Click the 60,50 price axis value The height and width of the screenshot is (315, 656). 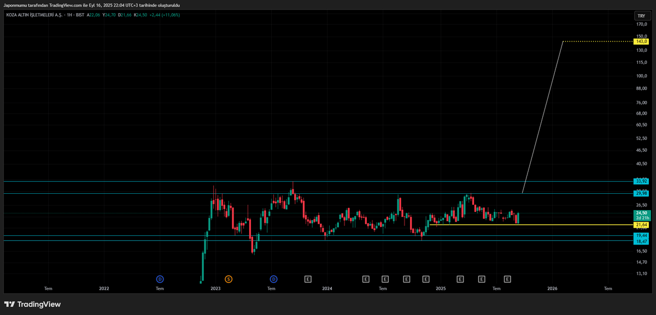pos(641,124)
